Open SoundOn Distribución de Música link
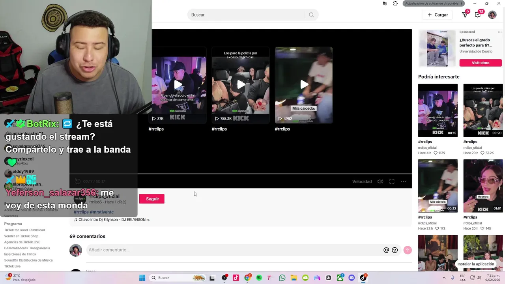 pos(28,260)
